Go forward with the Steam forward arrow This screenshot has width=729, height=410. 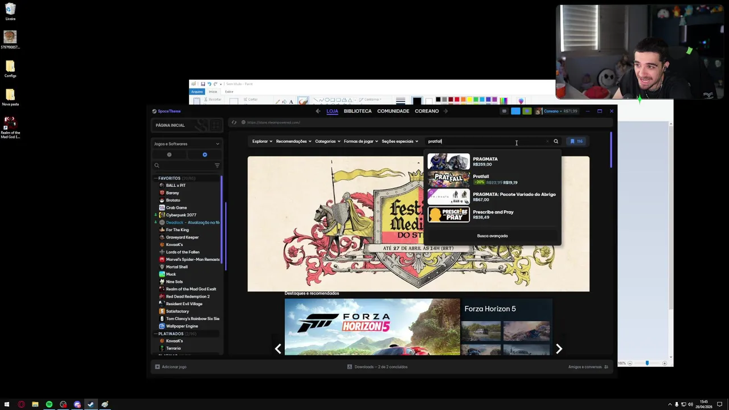pos(445,111)
